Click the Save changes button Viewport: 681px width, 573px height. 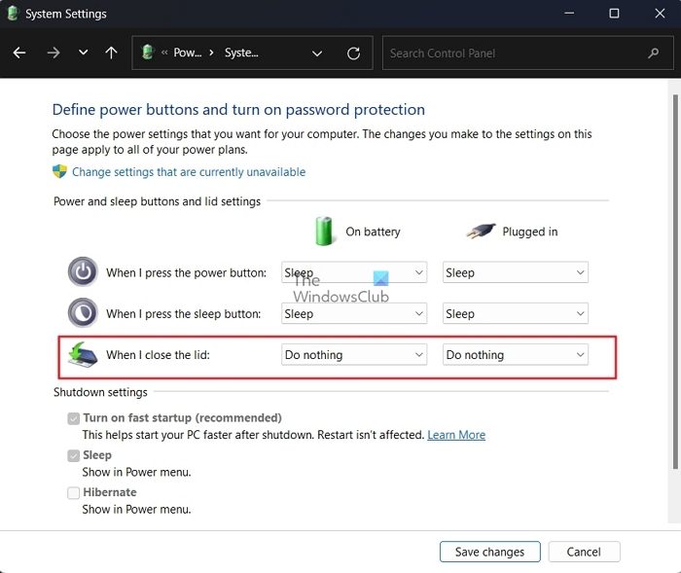(x=489, y=552)
